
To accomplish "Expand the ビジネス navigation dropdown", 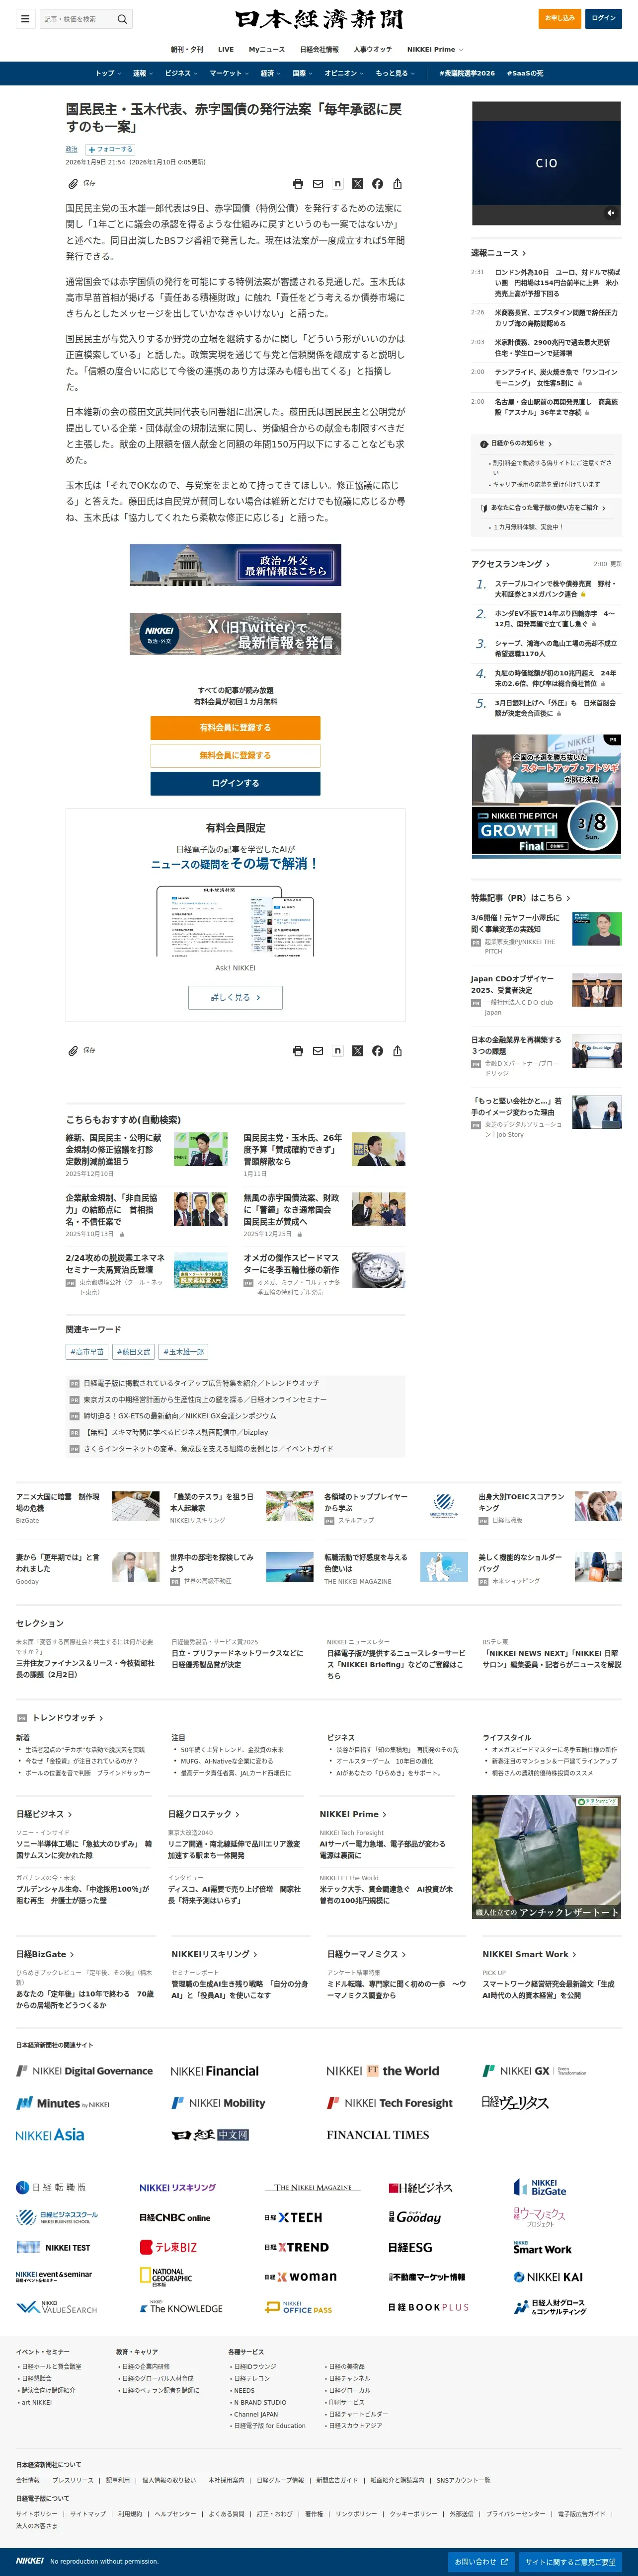I will (x=181, y=73).
